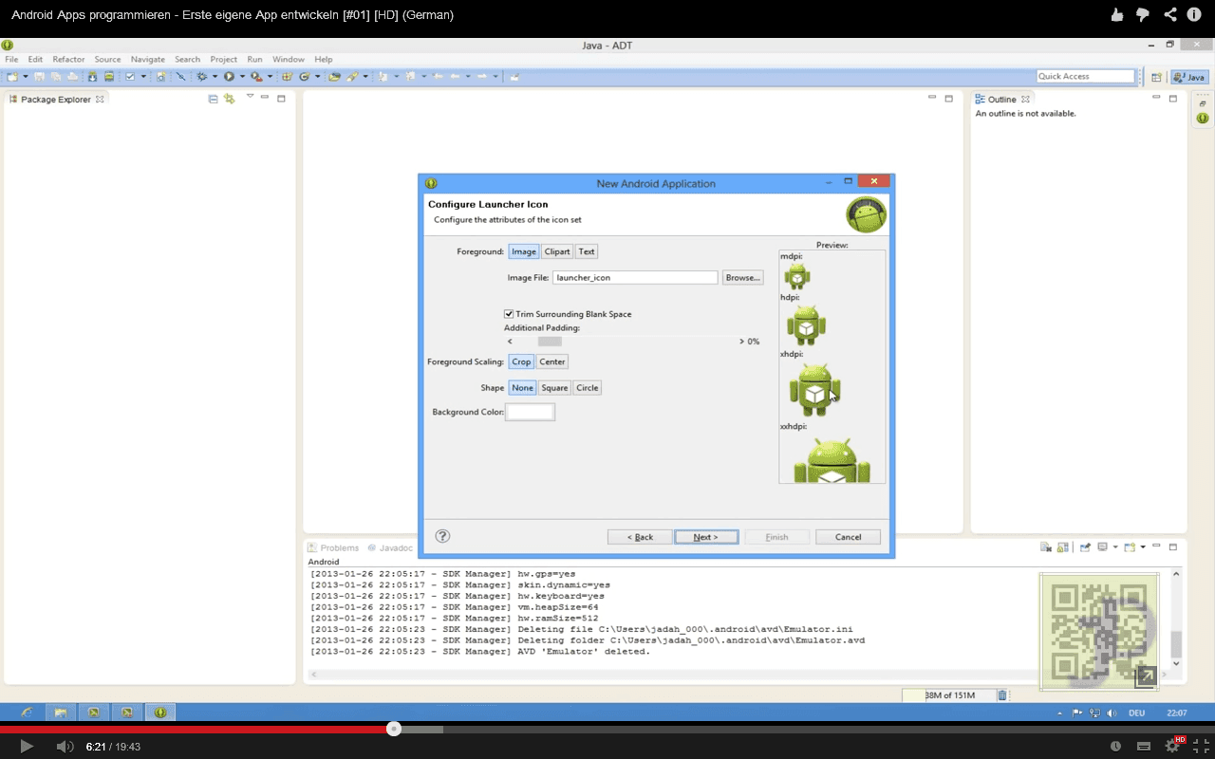Open the File menu
1215x759 pixels.
pyautogui.click(x=11, y=59)
